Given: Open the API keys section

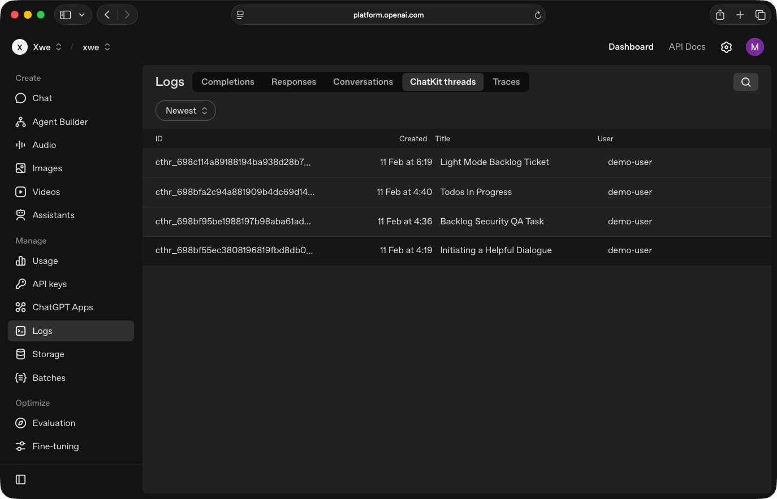Looking at the screenshot, I should pyautogui.click(x=49, y=284).
